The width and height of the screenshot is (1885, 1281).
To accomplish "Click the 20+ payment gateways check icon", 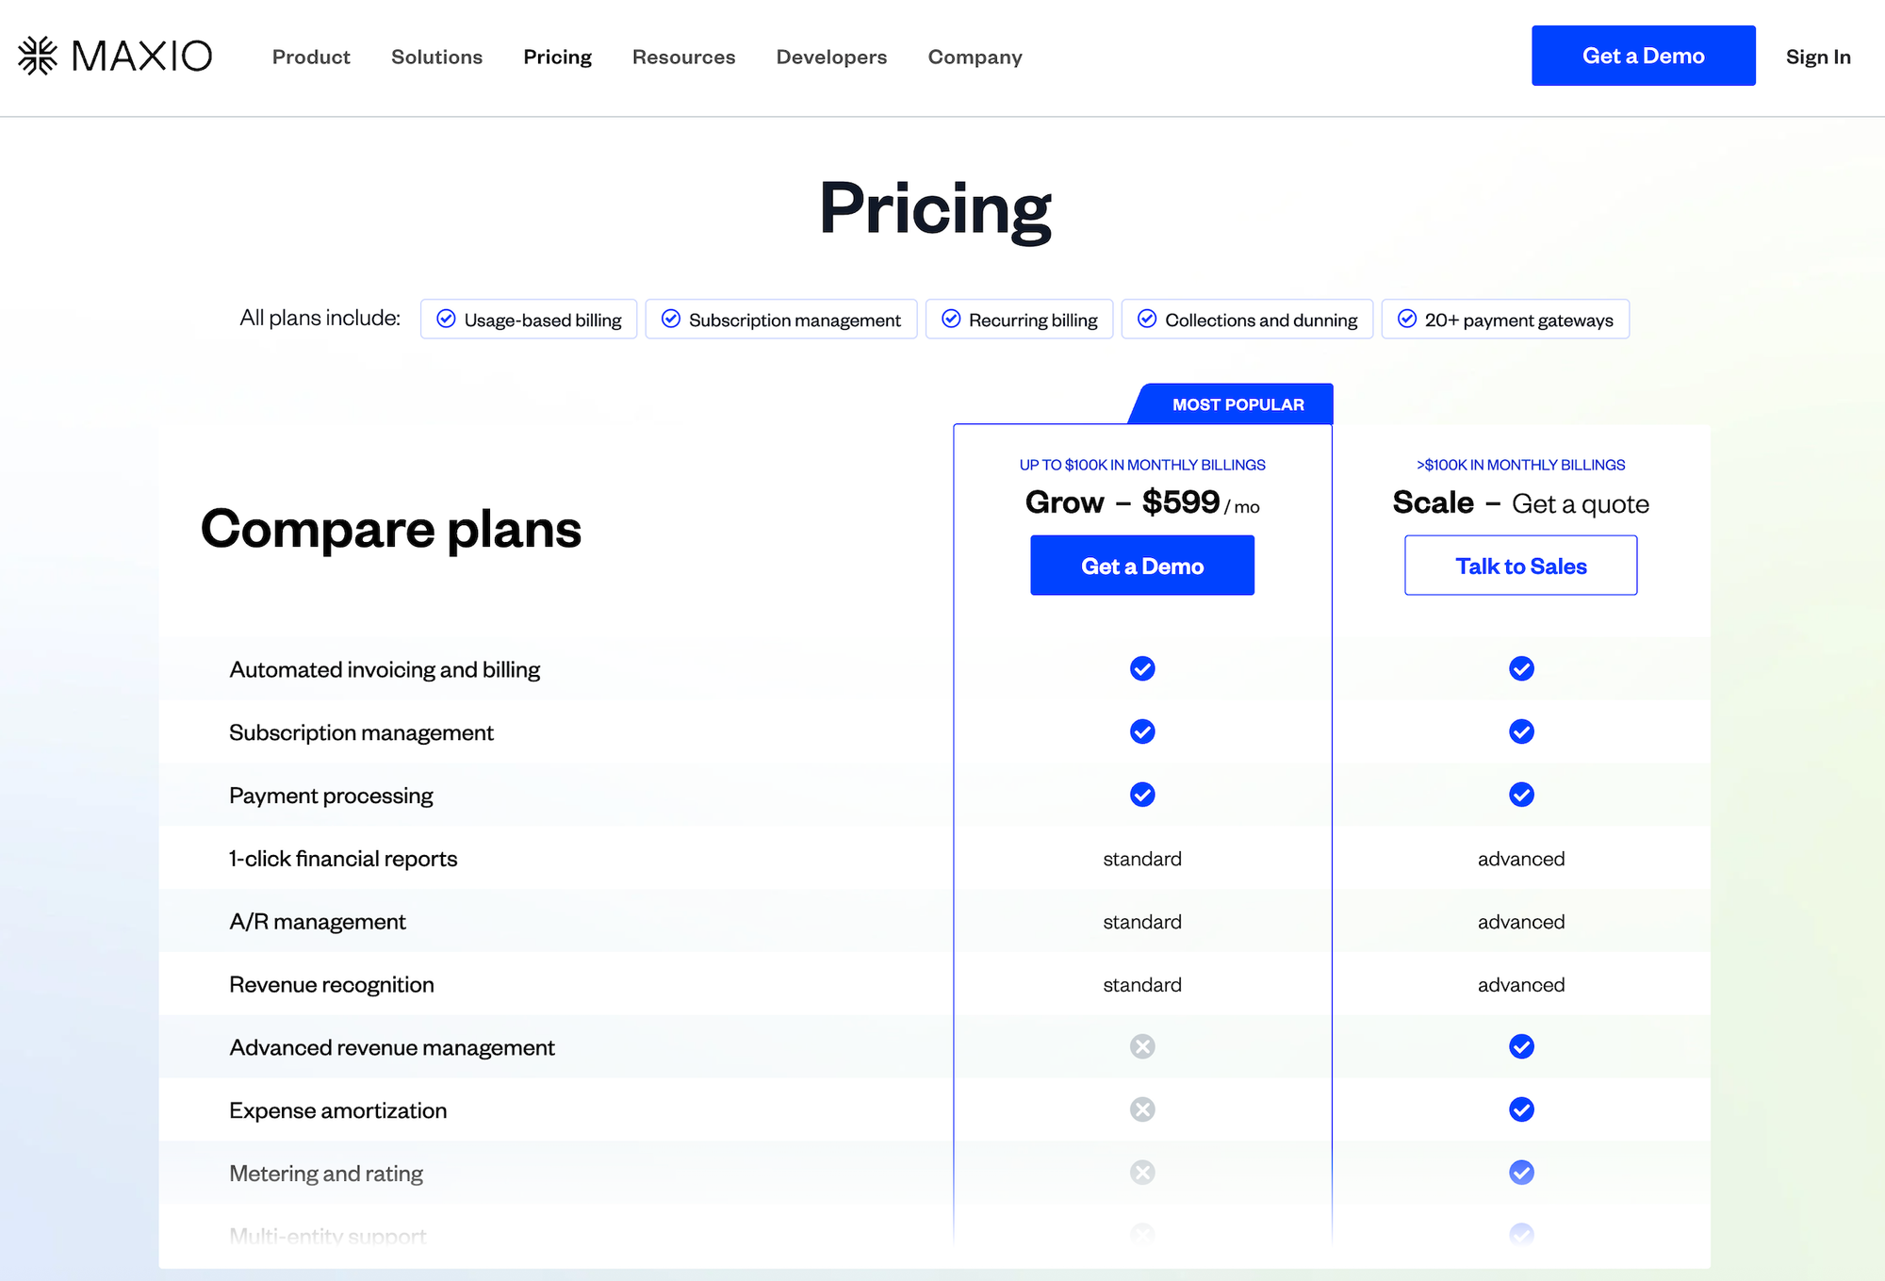I will point(1407,319).
